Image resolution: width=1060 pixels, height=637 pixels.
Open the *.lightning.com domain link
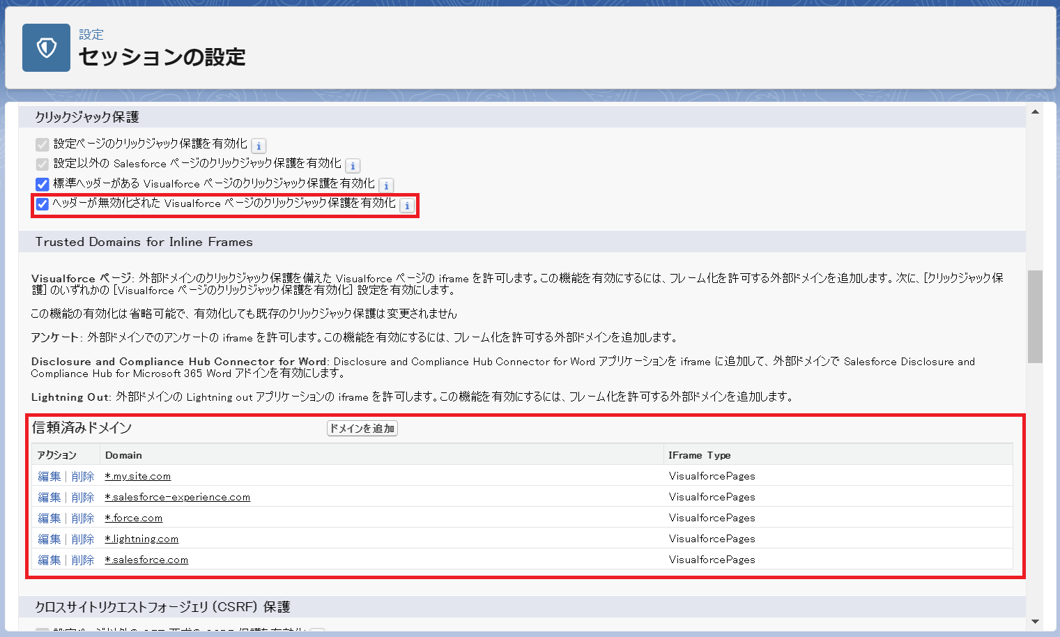(x=141, y=539)
